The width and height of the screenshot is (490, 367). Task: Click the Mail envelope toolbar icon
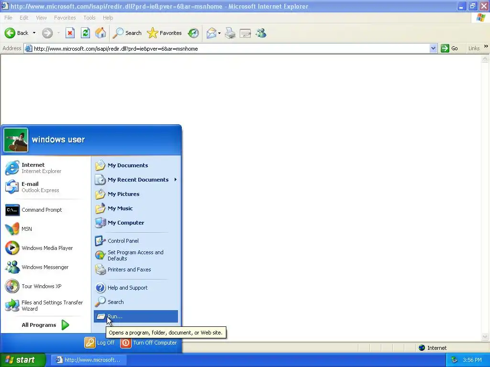point(212,33)
